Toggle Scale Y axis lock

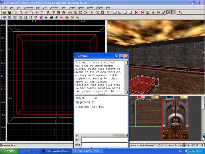click(125, 12)
